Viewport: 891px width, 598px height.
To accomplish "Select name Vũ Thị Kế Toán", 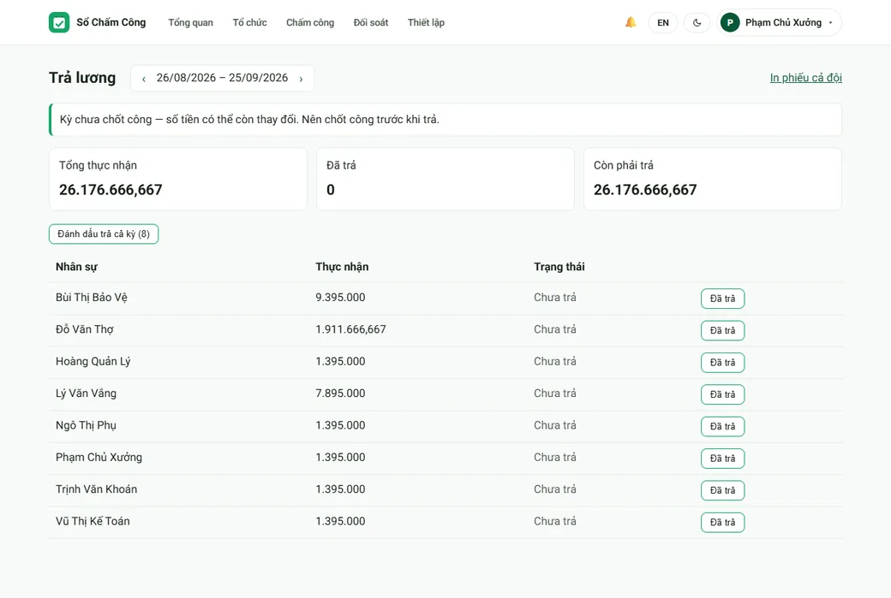I will pyautogui.click(x=93, y=521).
